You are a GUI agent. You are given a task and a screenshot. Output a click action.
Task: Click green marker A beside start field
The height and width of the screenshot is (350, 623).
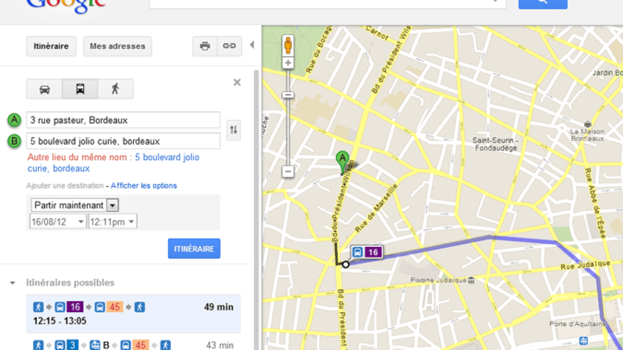15,120
